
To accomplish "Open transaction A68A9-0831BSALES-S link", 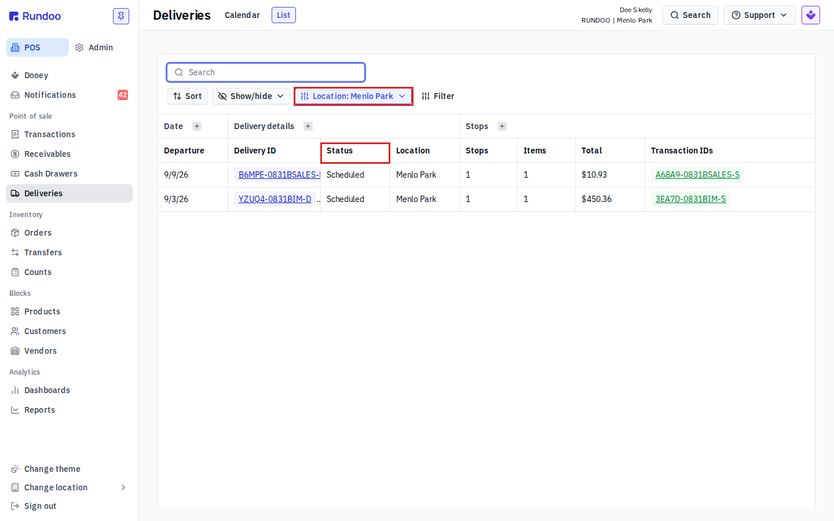I will point(697,175).
